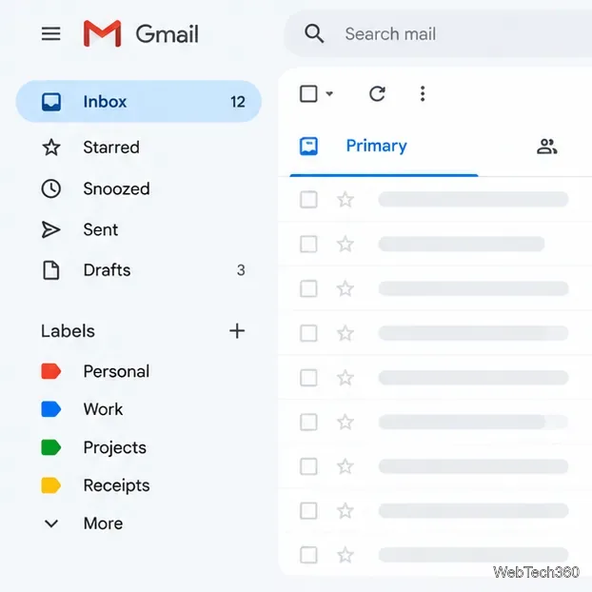
Task: Open the select dropdown arrow
Action: (329, 93)
